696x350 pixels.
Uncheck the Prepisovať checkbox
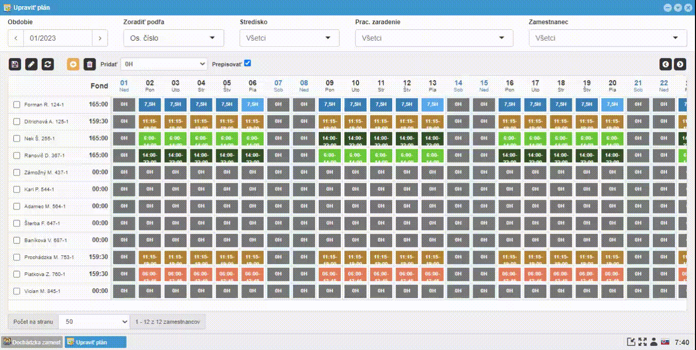[248, 63]
